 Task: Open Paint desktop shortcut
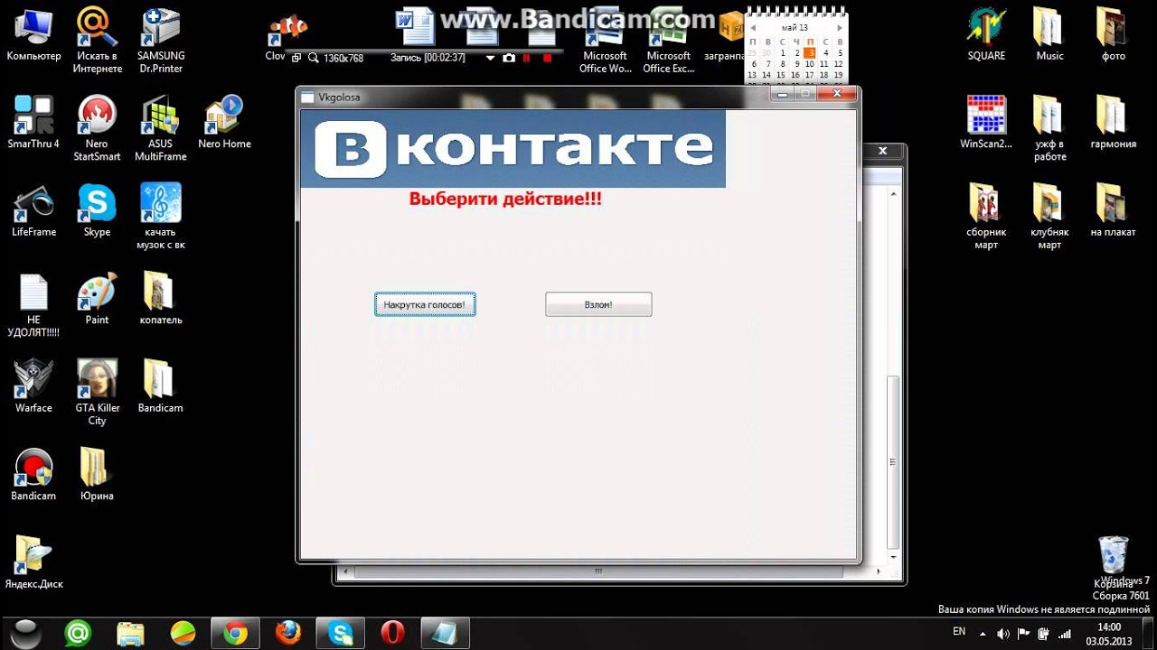pyautogui.click(x=97, y=299)
